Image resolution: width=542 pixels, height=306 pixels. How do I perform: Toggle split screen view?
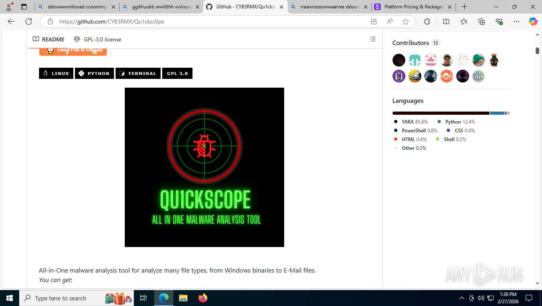point(446,22)
